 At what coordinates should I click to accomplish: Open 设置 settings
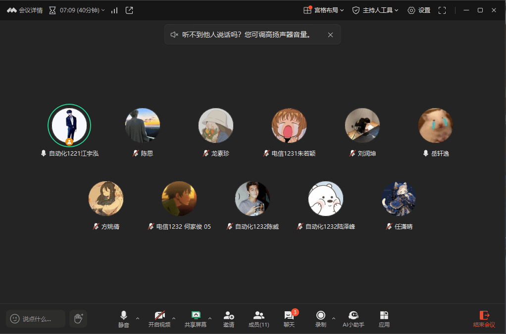(x=419, y=10)
